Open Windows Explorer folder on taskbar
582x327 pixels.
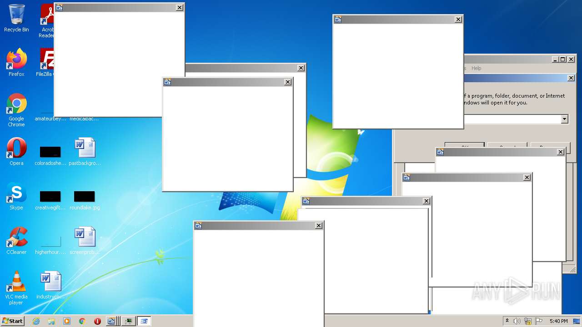[x=51, y=321]
